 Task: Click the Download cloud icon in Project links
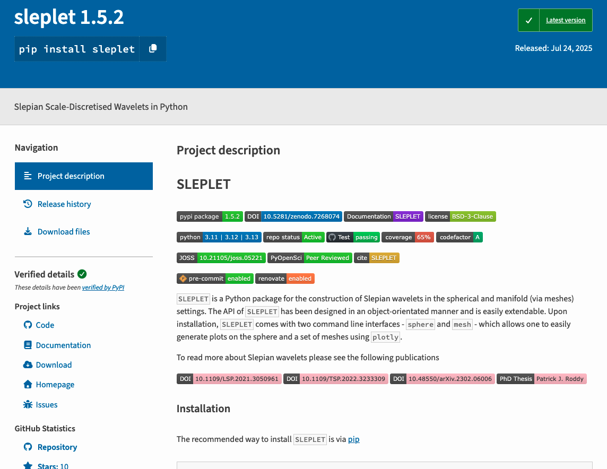pyautogui.click(x=27, y=364)
